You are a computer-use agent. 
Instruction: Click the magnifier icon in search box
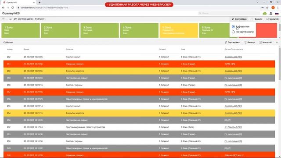click(x=200, y=13)
